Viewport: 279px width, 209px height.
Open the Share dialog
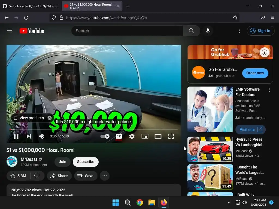coord(59,176)
